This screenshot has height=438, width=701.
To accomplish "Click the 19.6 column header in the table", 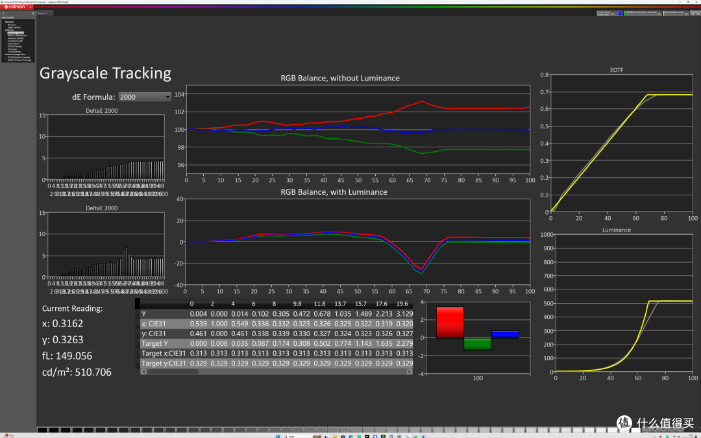I will tap(402, 304).
